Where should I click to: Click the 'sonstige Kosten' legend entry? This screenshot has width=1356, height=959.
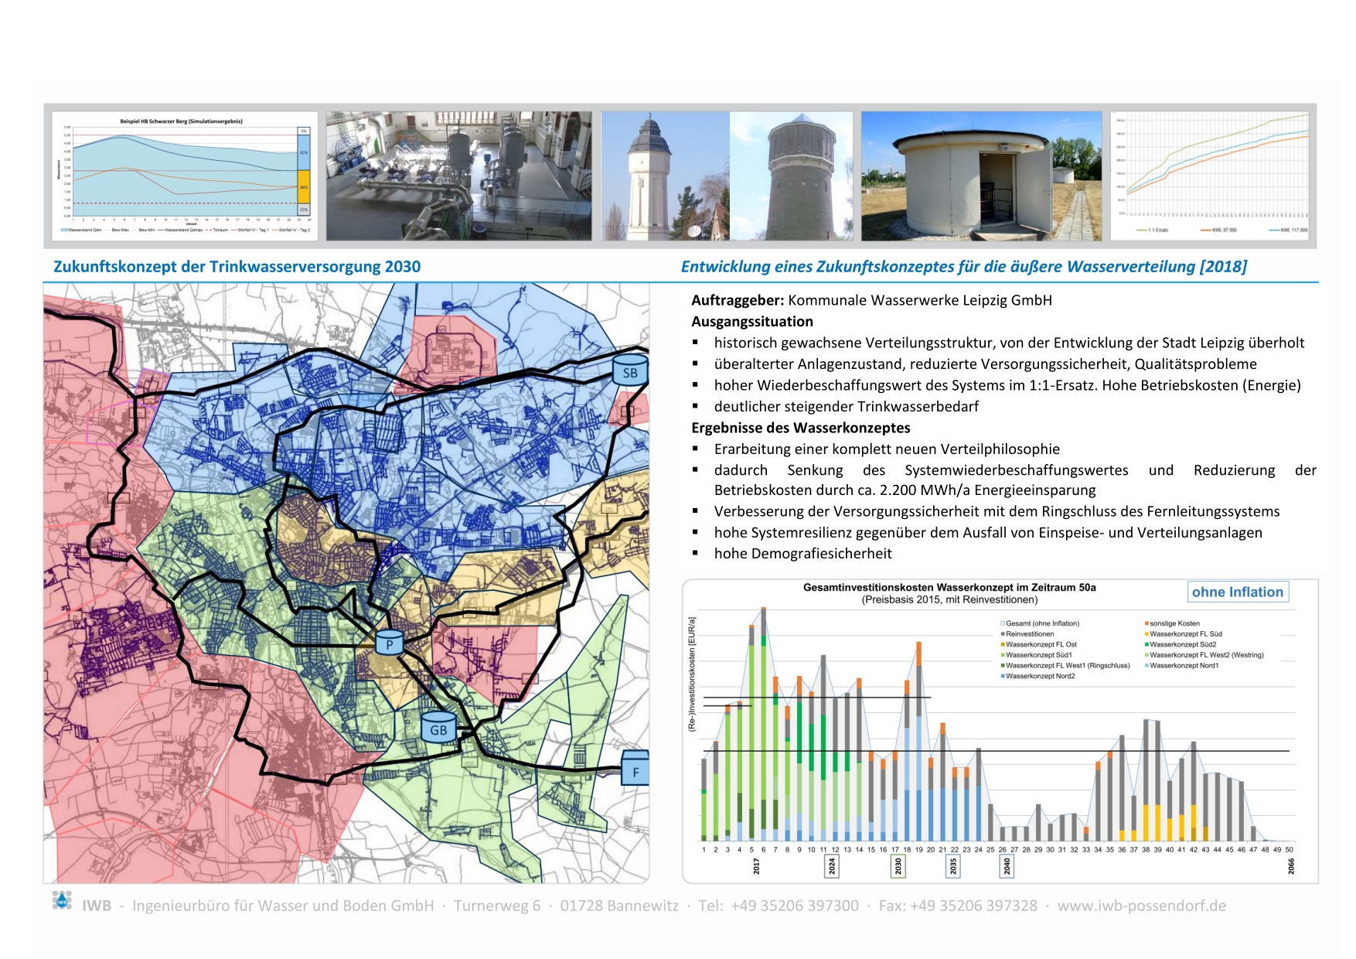point(1174,623)
